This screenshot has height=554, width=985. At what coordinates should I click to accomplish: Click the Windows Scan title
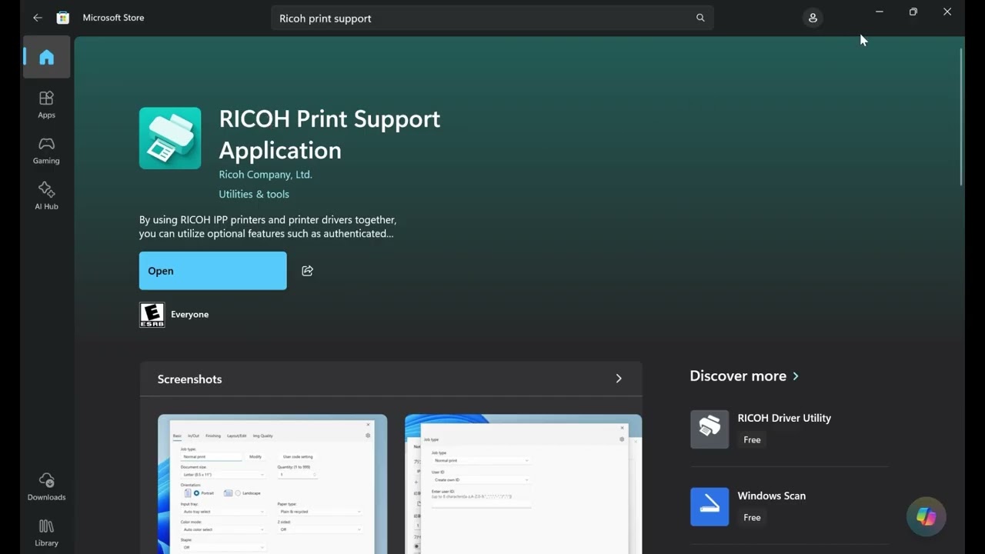771,496
